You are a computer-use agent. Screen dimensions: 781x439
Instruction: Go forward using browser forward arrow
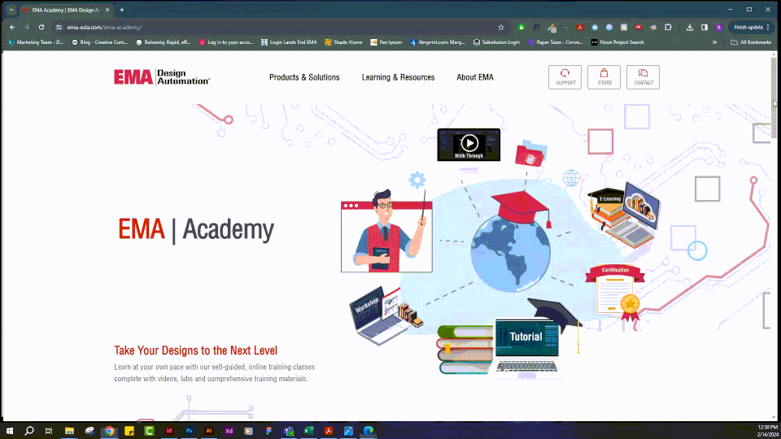coord(27,28)
